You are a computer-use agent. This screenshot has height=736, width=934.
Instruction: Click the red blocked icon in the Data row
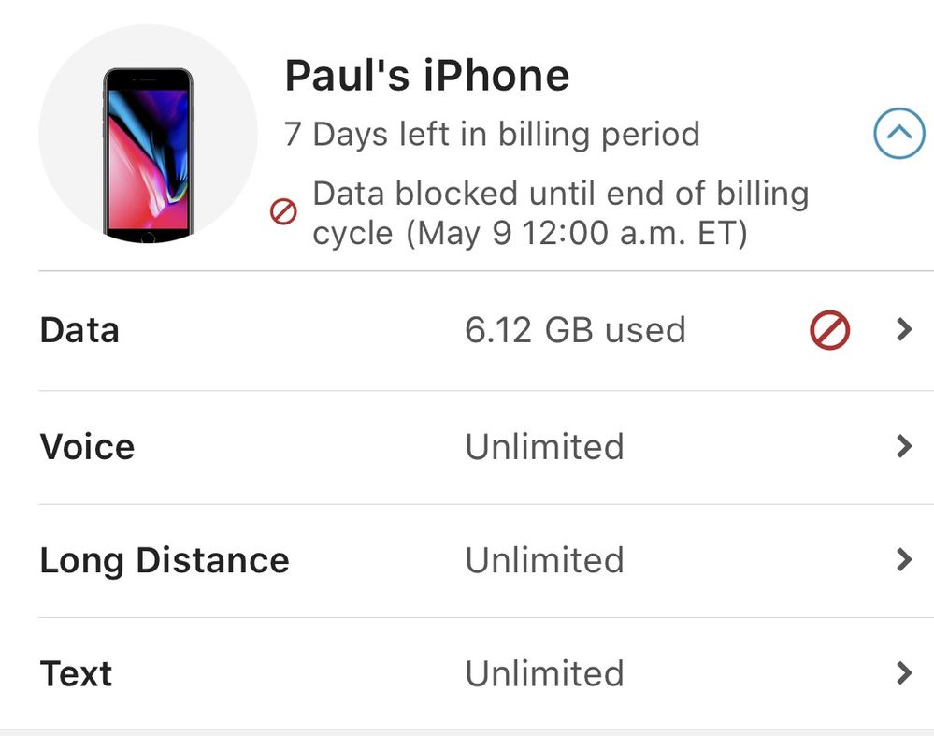click(829, 331)
